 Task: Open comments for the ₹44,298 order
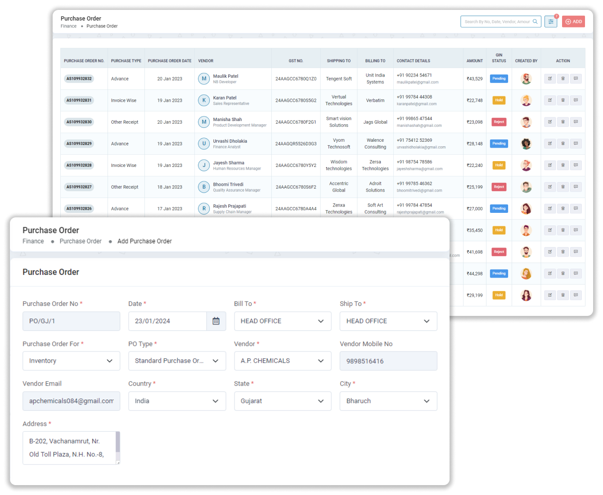point(576,274)
